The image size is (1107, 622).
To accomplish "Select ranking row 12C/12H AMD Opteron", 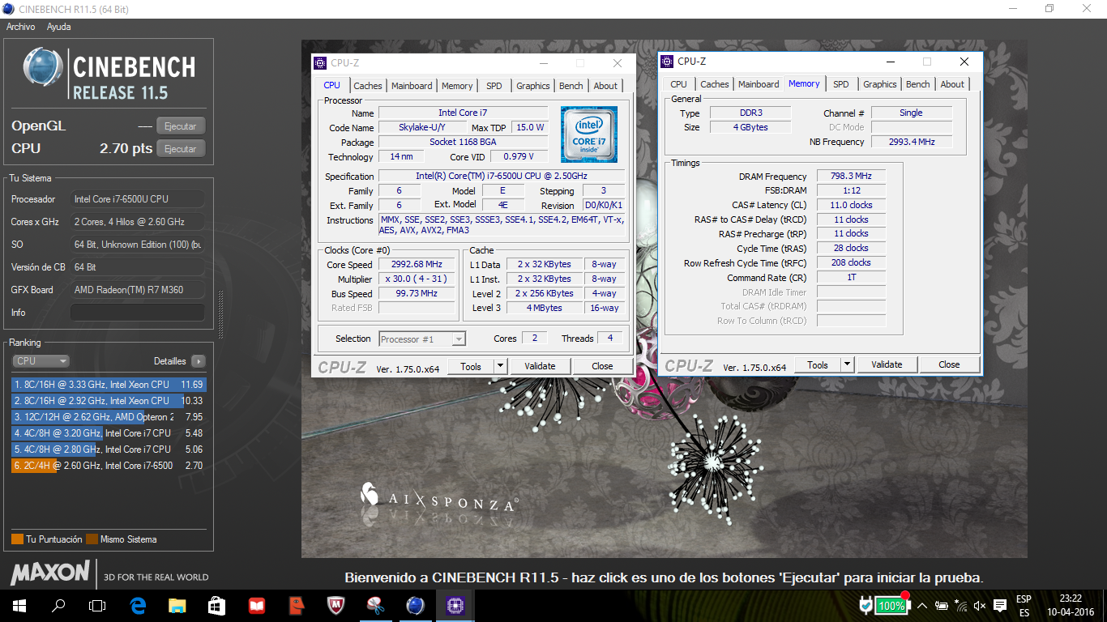I will 109,417.
